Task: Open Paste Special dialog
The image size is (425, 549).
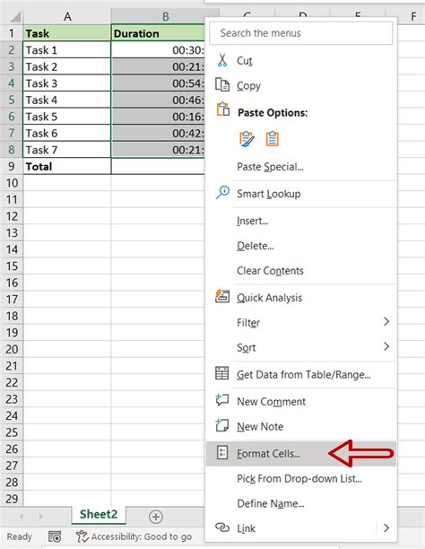Action: tap(301, 167)
